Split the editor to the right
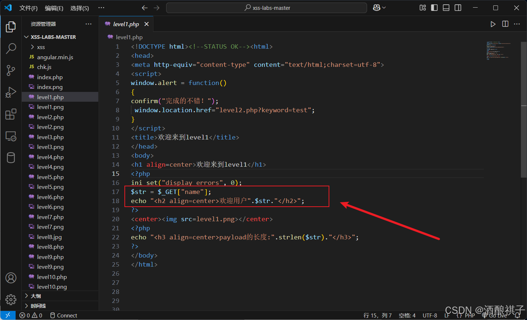Image resolution: width=527 pixels, height=320 pixels. 505,24
